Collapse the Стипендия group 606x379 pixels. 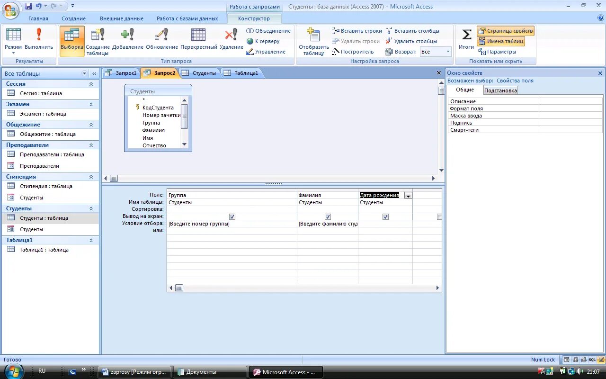tap(91, 177)
